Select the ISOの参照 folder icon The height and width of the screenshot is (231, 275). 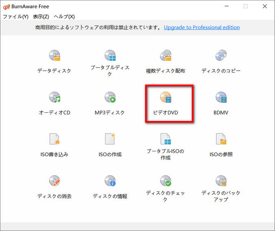[x=221, y=139]
